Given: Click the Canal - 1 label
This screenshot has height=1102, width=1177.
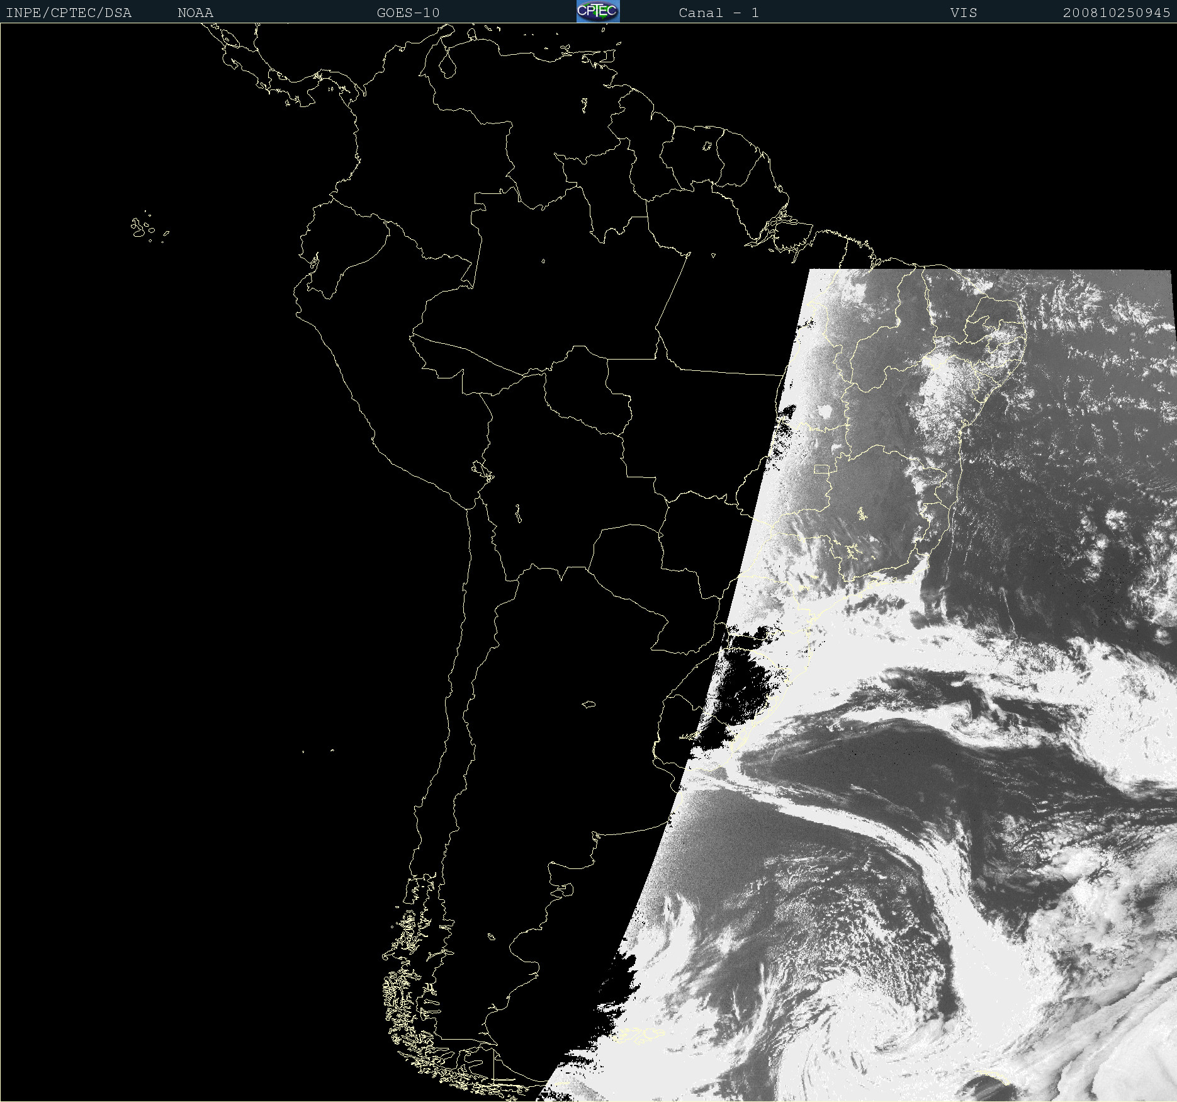Looking at the screenshot, I should click(x=719, y=13).
